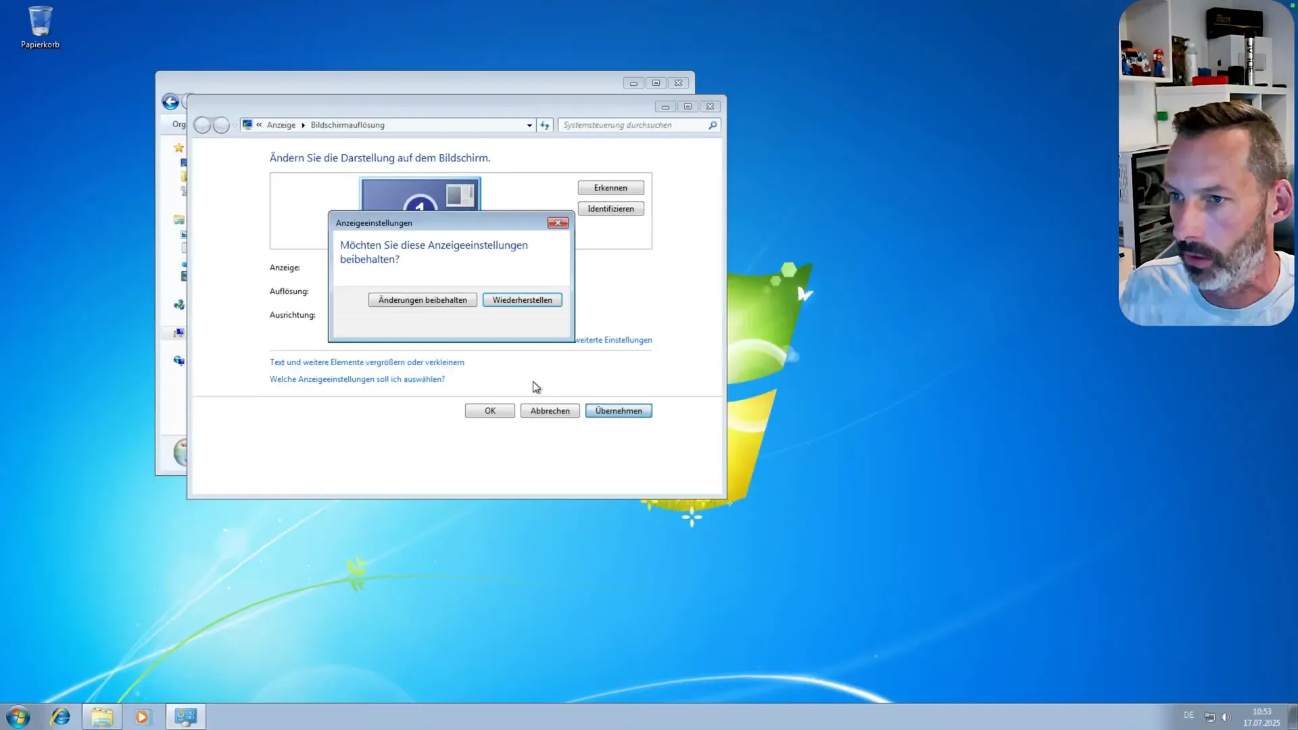Click the Favorites star in the background Explorer window

pos(178,147)
